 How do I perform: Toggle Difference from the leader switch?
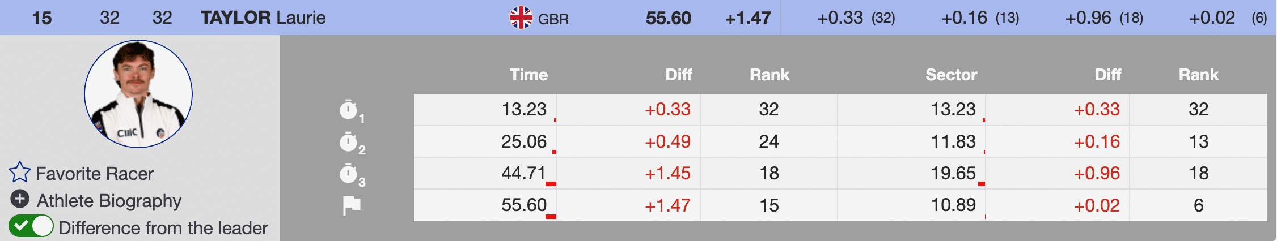pyautogui.click(x=31, y=227)
